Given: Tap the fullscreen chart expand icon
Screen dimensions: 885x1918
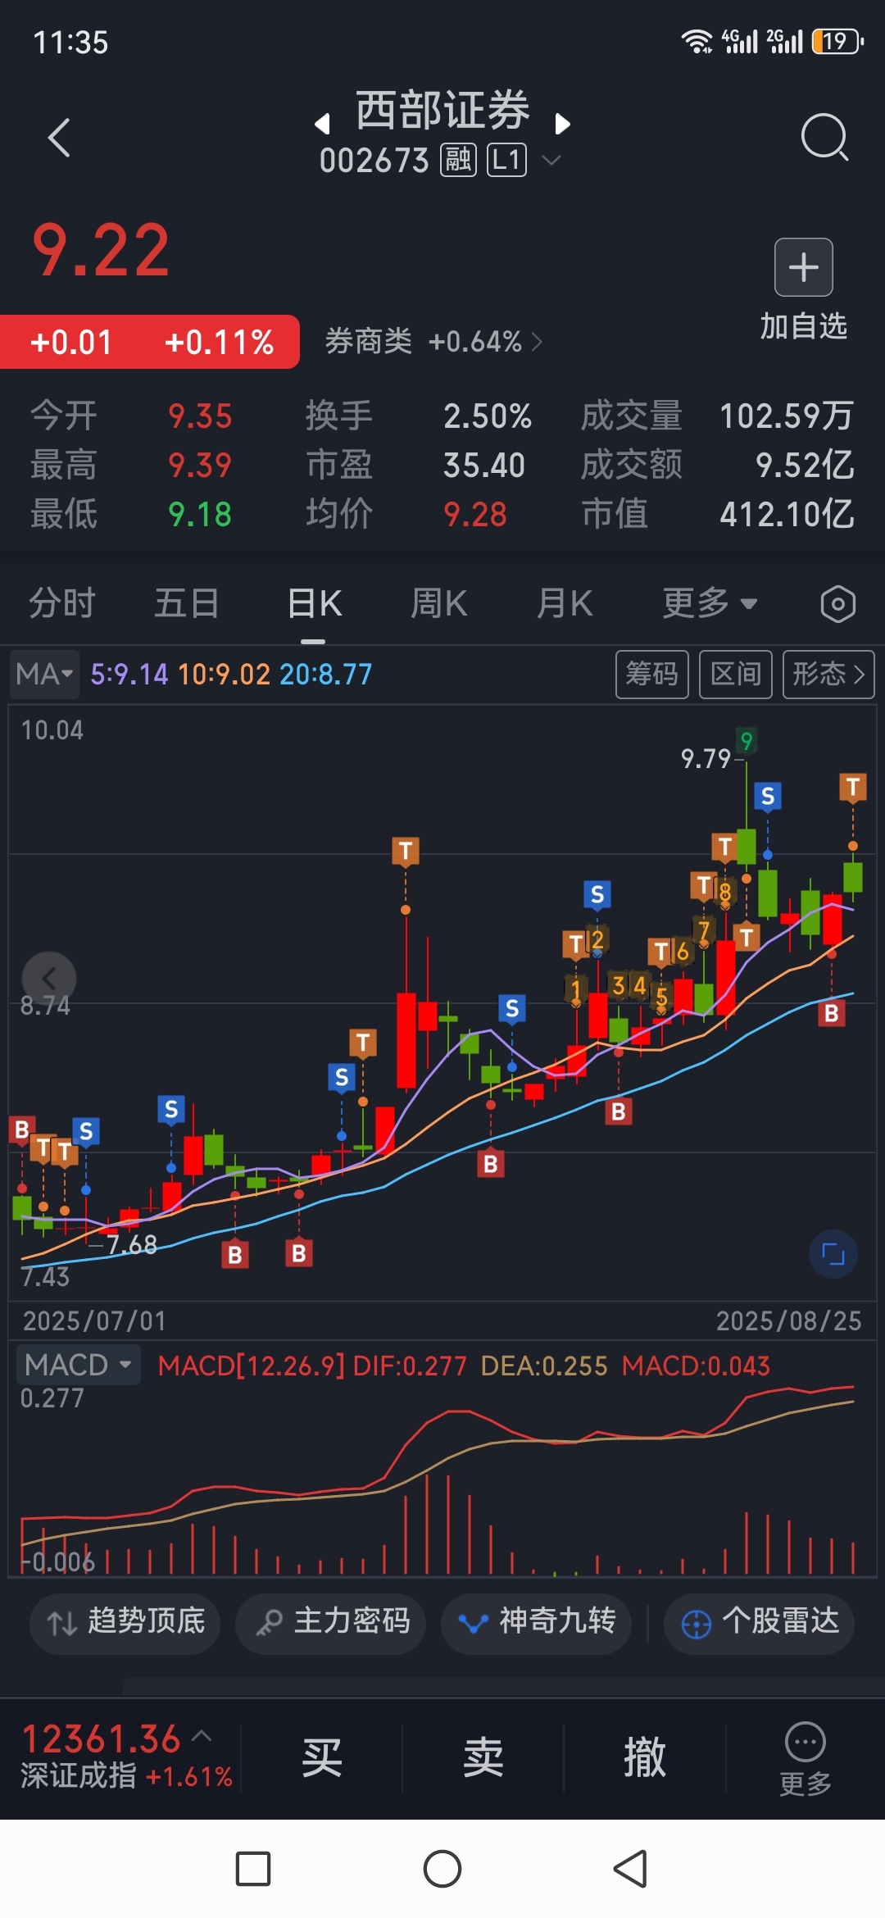Looking at the screenshot, I should [x=833, y=1254].
